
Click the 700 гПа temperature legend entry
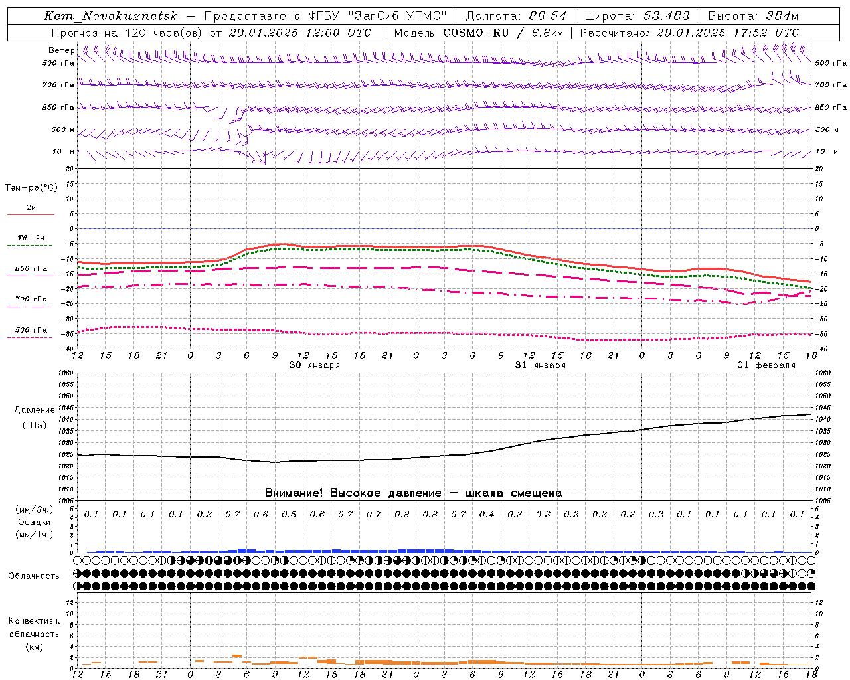point(31,299)
